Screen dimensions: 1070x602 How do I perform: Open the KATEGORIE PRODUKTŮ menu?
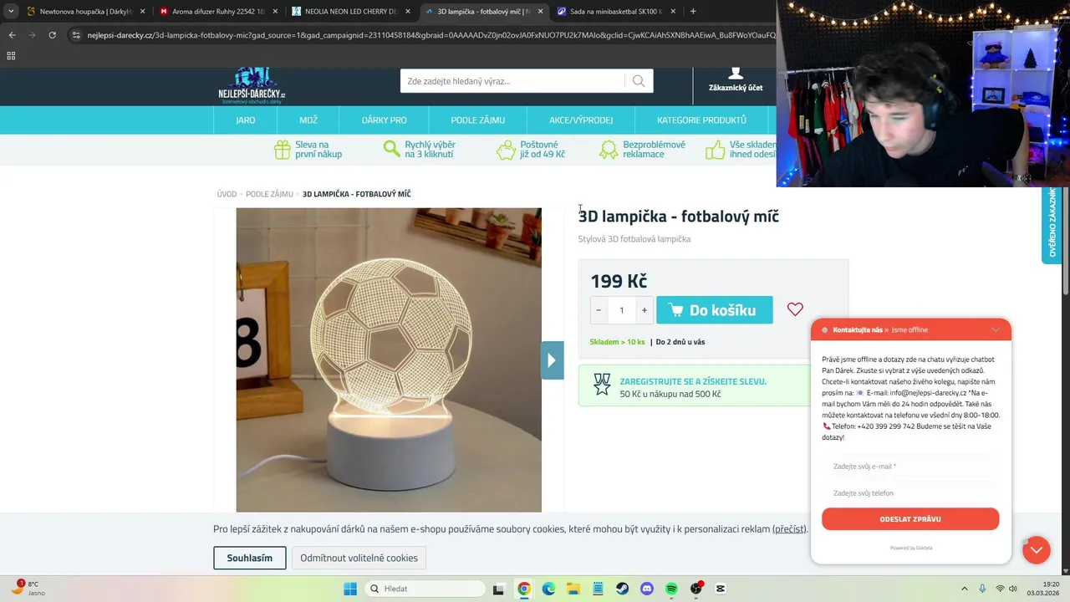tap(701, 120)
